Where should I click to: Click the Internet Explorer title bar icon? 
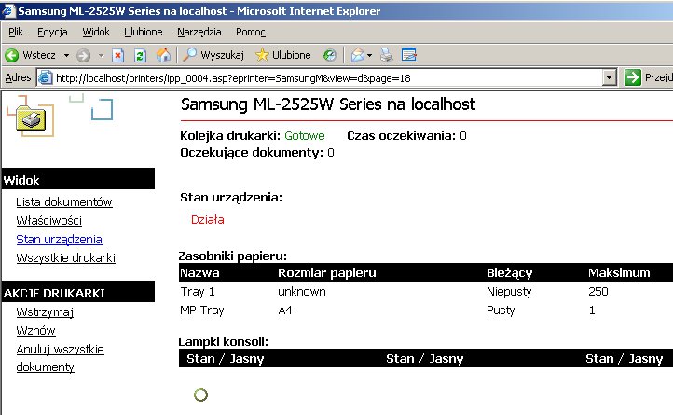7,11
